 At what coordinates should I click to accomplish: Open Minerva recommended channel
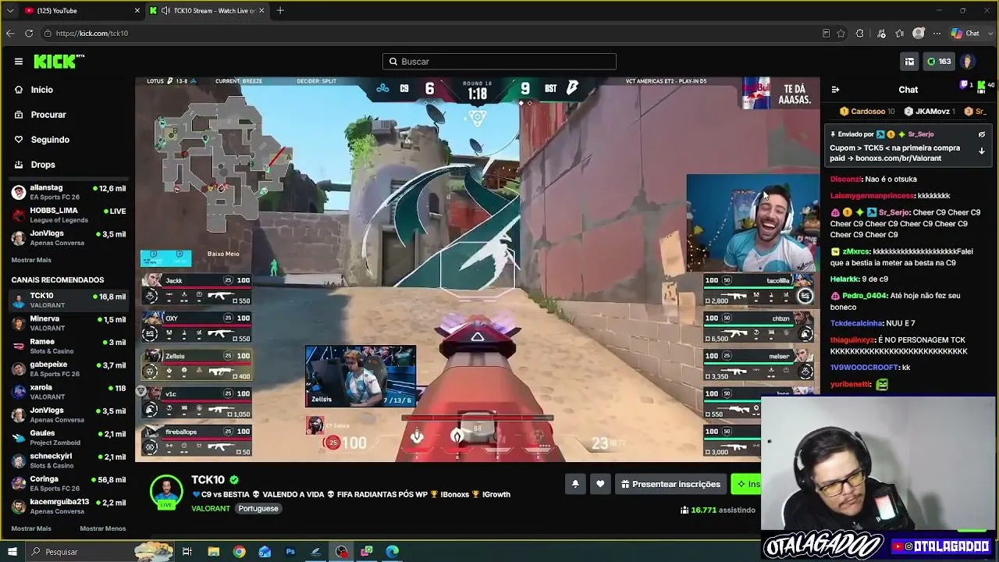coord(69,323)
